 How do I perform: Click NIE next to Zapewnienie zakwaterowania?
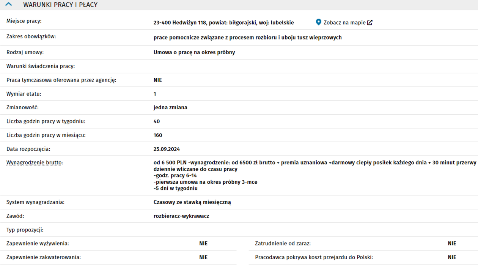coord(203,257)
